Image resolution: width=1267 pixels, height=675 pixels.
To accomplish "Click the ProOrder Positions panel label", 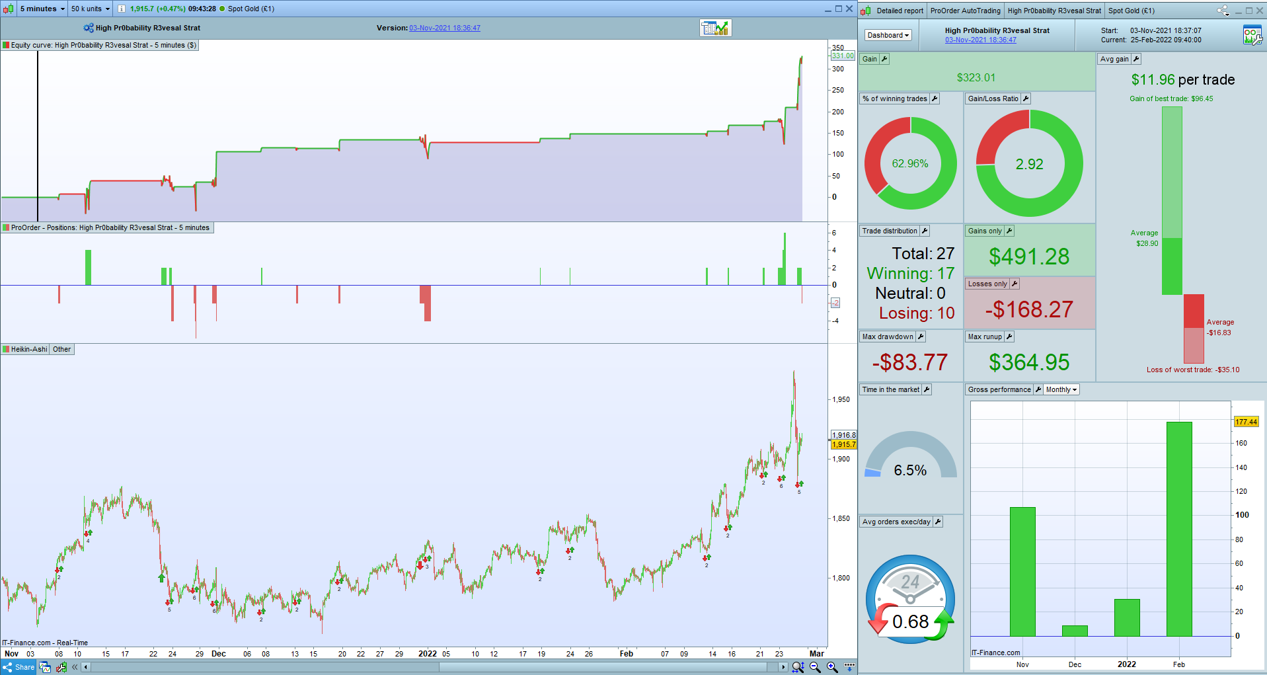I will click(106, 227).
